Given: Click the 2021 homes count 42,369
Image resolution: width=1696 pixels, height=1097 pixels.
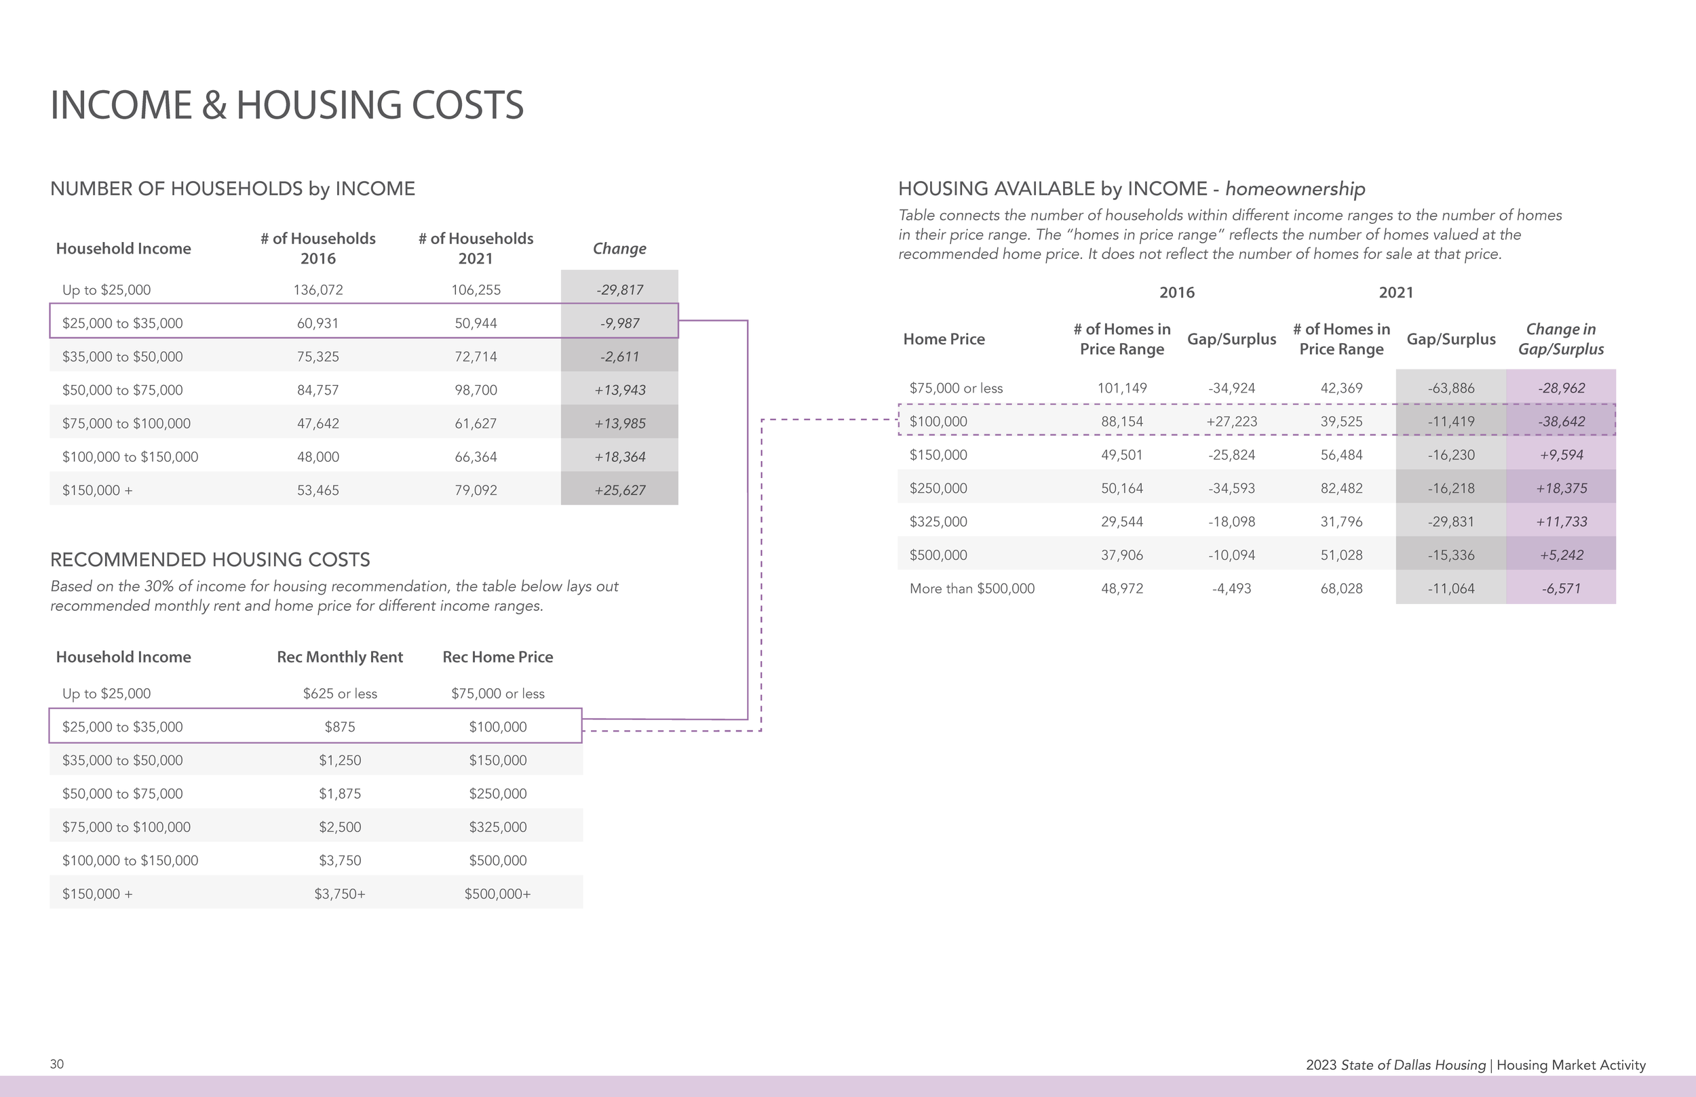Looking at the screenshot, I should 1341,388.
